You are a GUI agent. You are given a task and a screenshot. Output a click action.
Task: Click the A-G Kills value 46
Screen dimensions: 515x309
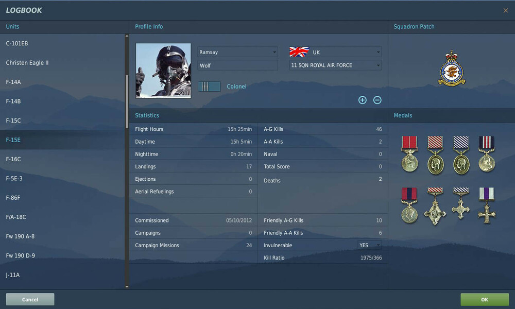pyautogui.click(x=379, y=129)
